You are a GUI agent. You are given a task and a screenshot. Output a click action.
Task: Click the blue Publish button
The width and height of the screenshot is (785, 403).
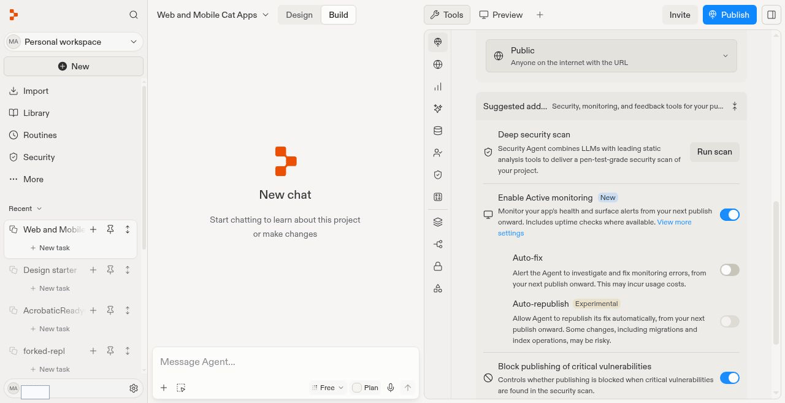(x=729, y=15)
